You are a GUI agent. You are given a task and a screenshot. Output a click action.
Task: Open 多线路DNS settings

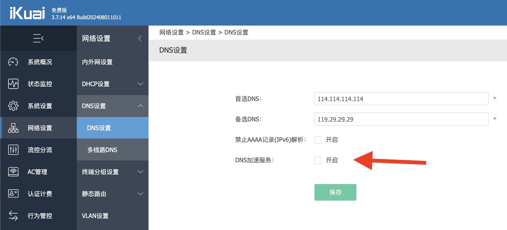[113, 150]
